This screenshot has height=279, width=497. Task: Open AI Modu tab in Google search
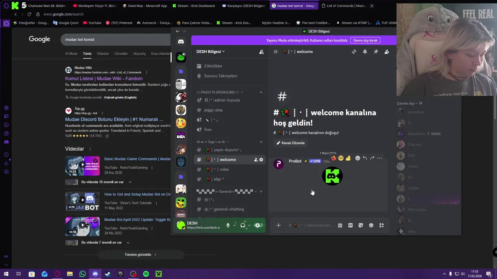[71, 53]
